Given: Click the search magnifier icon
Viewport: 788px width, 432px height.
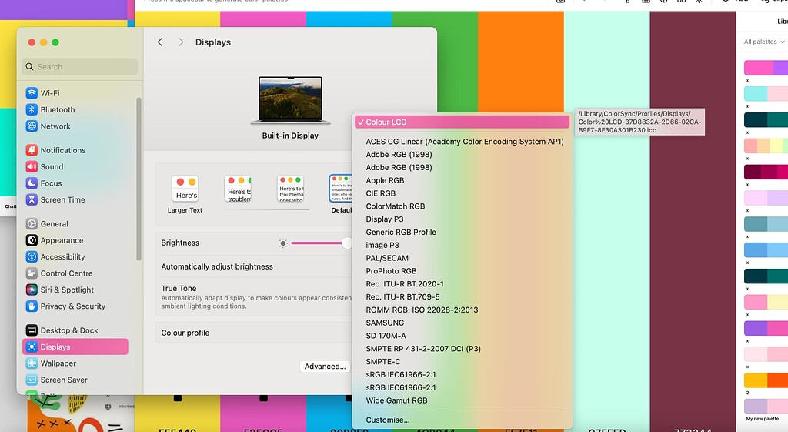Looking at the screenshot, I should tap(30, 66).
